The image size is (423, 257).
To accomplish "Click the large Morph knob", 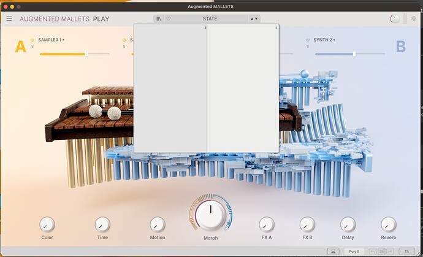I will (x=211, y=215).
